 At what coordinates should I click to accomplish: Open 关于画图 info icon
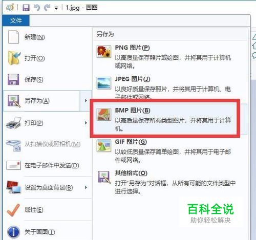(x=13, y=232)
